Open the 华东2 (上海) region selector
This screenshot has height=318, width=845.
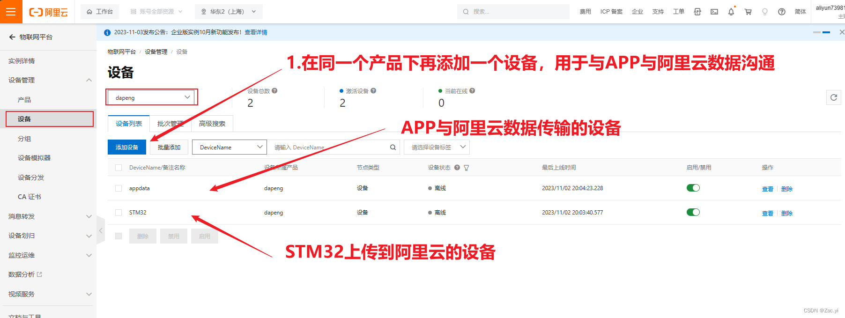[229, 12]
